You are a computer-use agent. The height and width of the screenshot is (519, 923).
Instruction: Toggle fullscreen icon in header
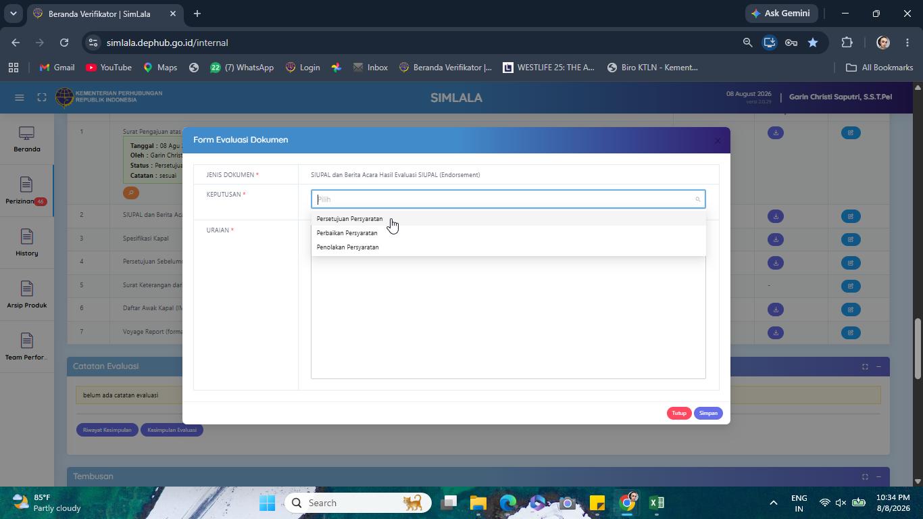[x=42, y=97]
